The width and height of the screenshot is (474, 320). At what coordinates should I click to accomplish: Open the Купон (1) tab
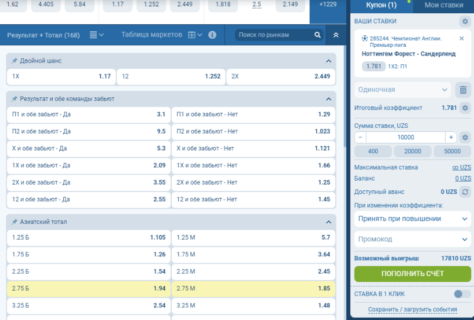[x=381, y=5]
